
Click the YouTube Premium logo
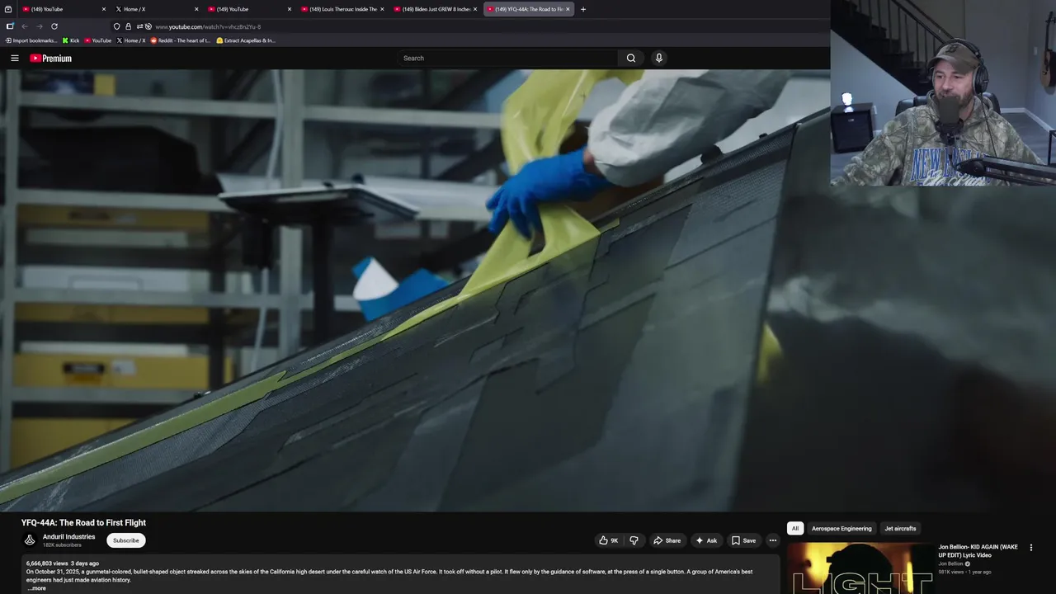tap(51, 58)
